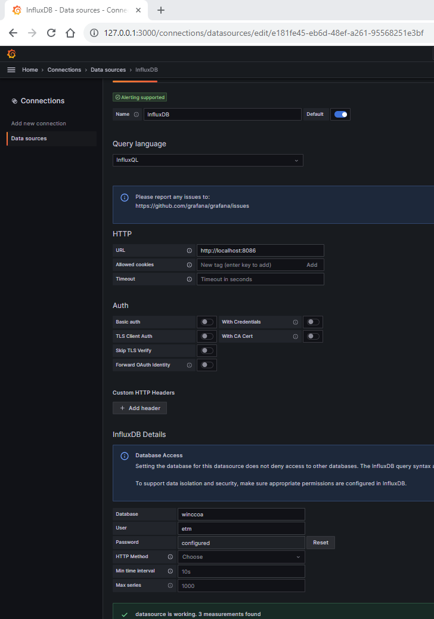Focus the Timeout in seconds field
The height and width of the screenshot is (619, 434).
coord(260,279)
